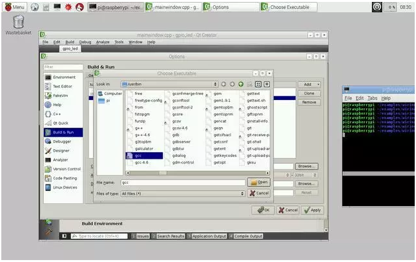
Task: Go back in the file dialog
Action: tap(224, 84)
